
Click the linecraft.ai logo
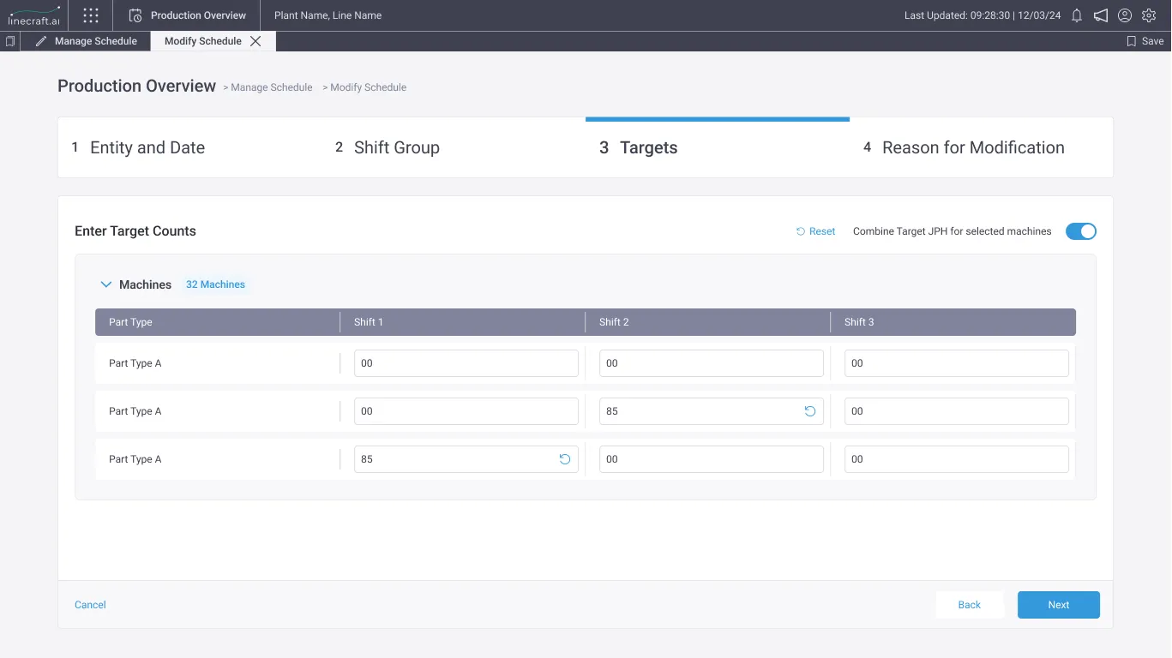tap(33, 15)
